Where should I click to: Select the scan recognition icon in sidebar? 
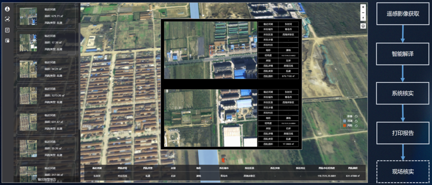(x=7, y=19)
